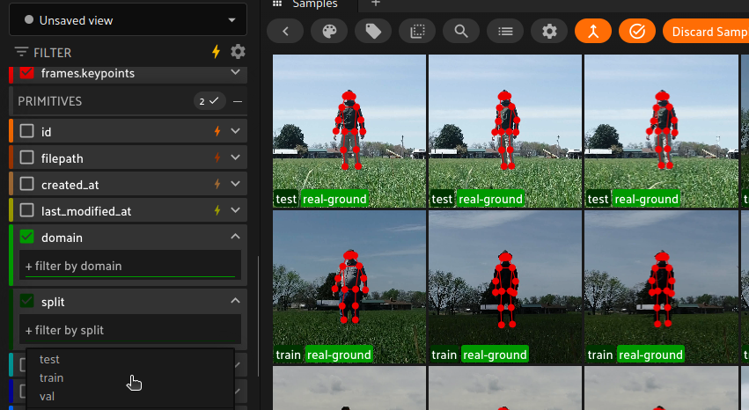Screen dimensions: 749x410
Task: Click the sidebar vertical scrollbar
Action: [x=259, y=317]
